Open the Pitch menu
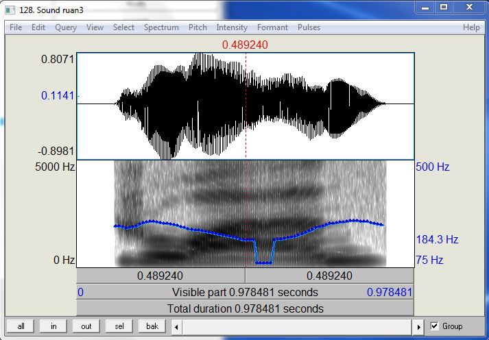Image resolution: width=489 pixels, height=340 pixels. click(x=198, y=27)
